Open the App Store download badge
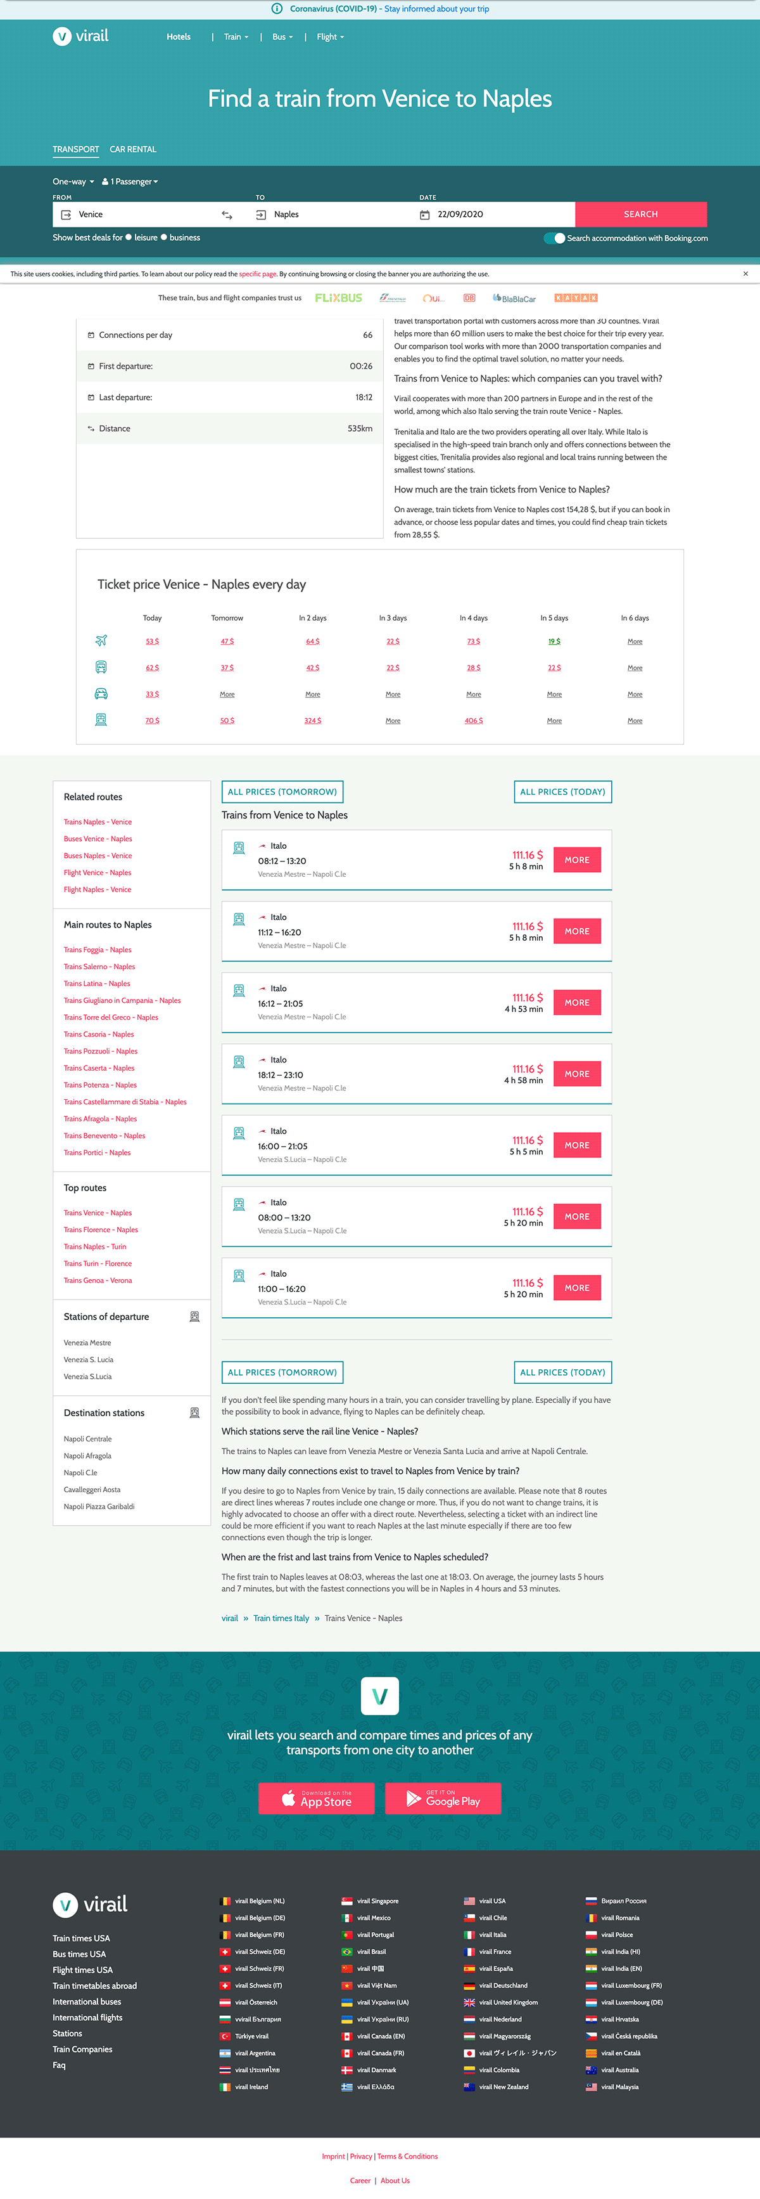The width and height of the screenshot is (760, 2199). [317, 1798]
